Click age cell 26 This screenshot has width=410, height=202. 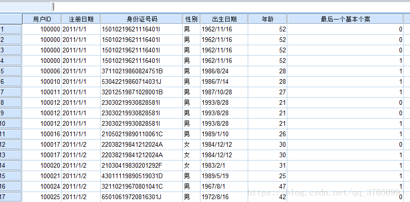click(x=267, y=134)
